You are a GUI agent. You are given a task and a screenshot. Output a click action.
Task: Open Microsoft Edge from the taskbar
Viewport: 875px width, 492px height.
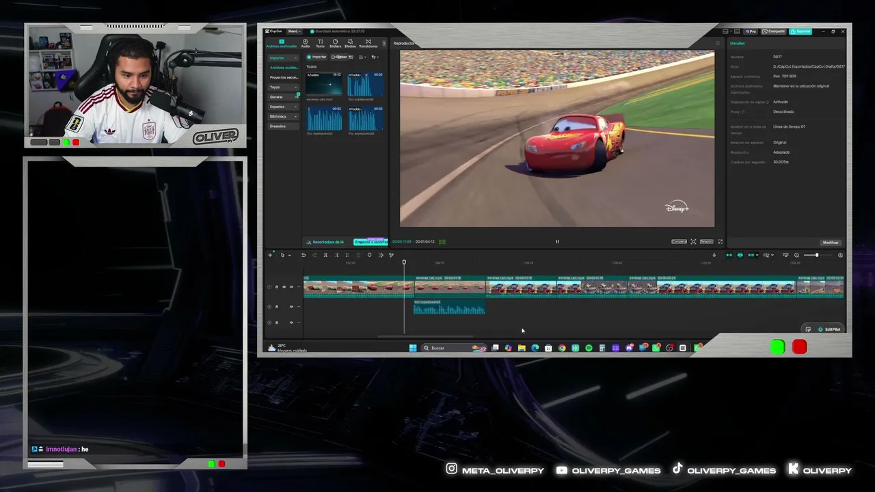click(x=535, y=348)
